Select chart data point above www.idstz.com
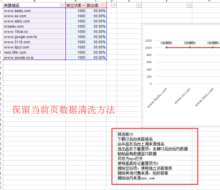 click(x=213, y=47)
